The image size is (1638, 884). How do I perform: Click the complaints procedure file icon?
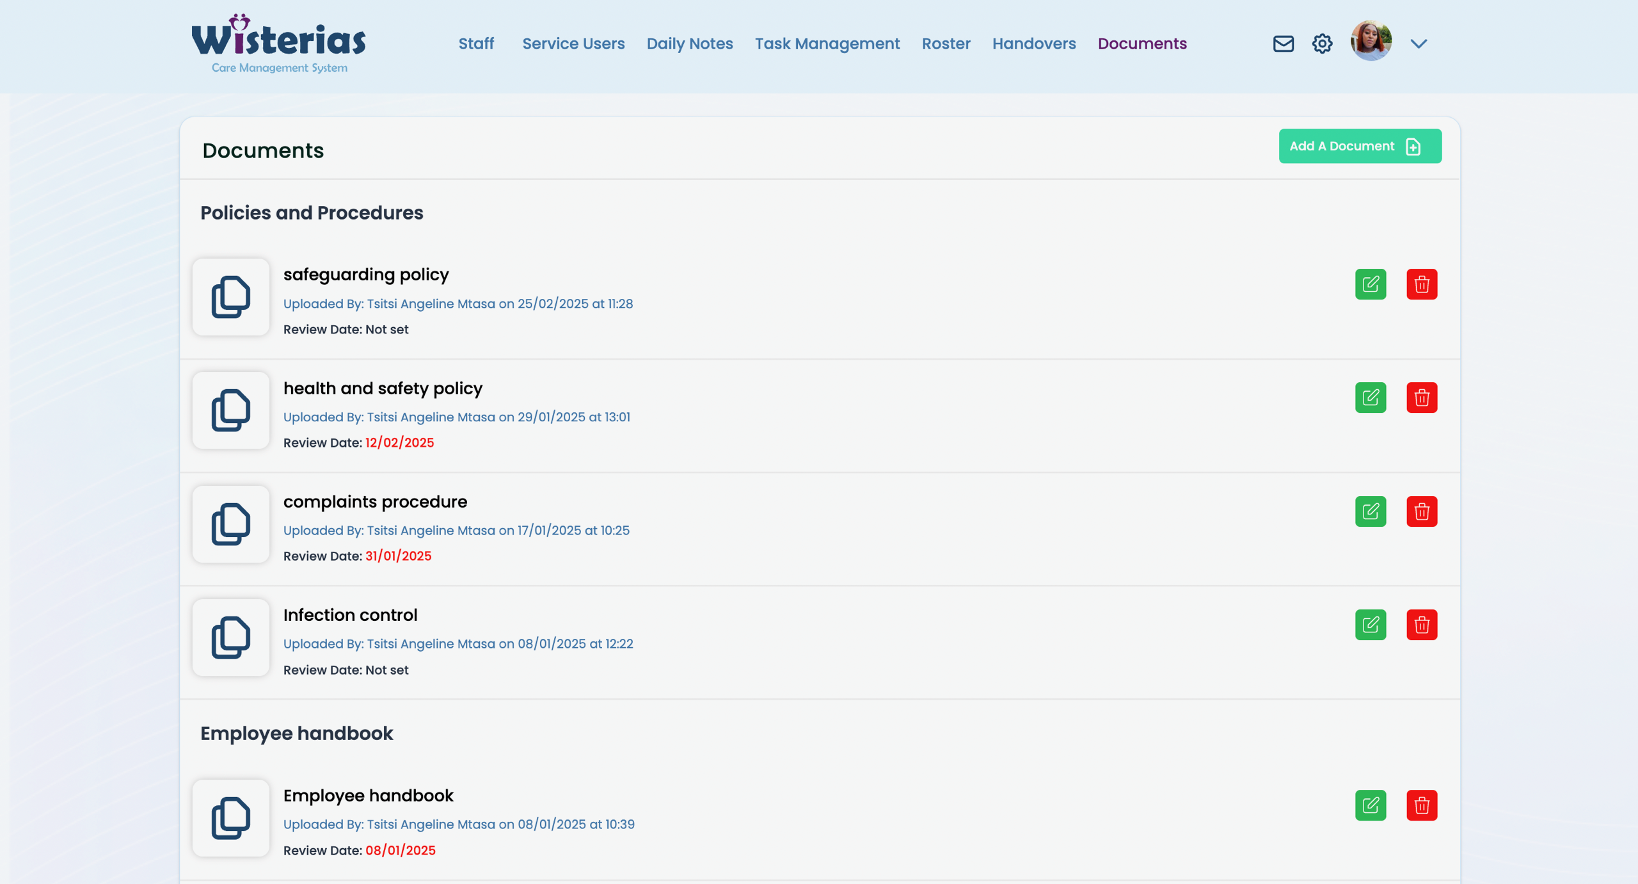pyautogui.click(x=231, y=524)
